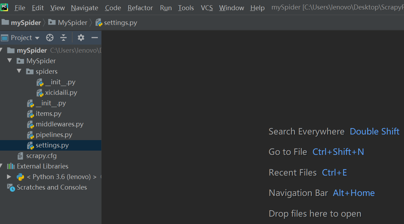
Task: Select middlewares.py in project tree
Action: [x=60, y=124]
